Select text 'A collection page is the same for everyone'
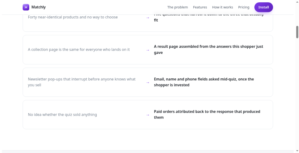 coord(65,50)
